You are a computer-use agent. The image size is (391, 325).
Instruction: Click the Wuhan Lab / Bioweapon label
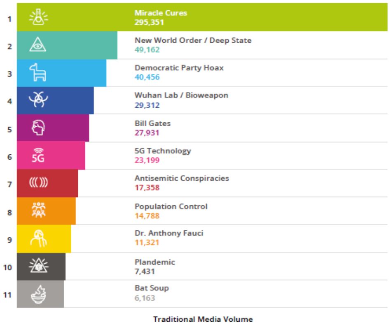coord(181,95)
